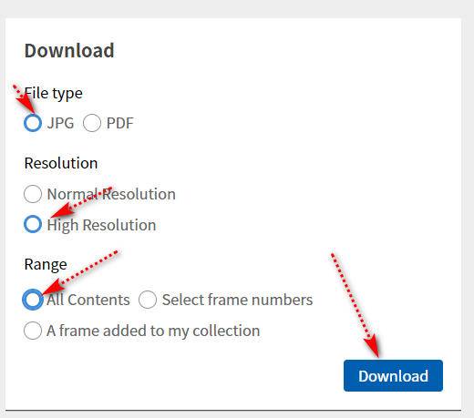This screenshot has width=474, height=418.
Task: Click the 'Range' section label
Action: coord(46,264)
